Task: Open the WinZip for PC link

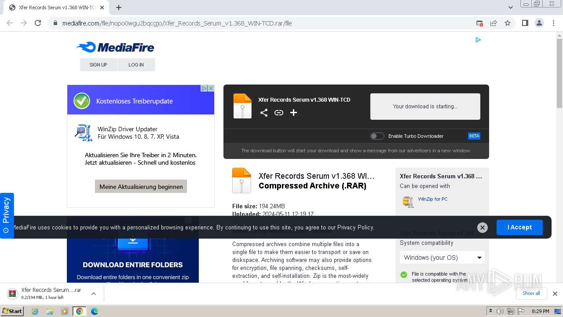Action: [433, 199]
